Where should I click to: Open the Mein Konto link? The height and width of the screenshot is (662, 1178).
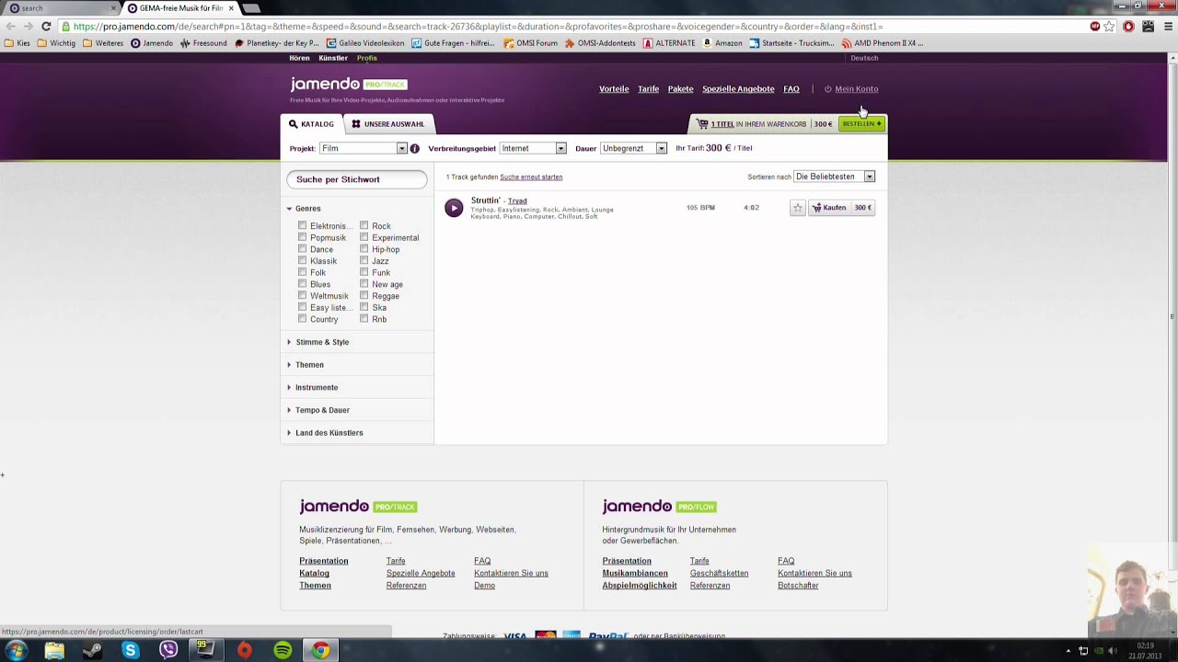[856, 89]
